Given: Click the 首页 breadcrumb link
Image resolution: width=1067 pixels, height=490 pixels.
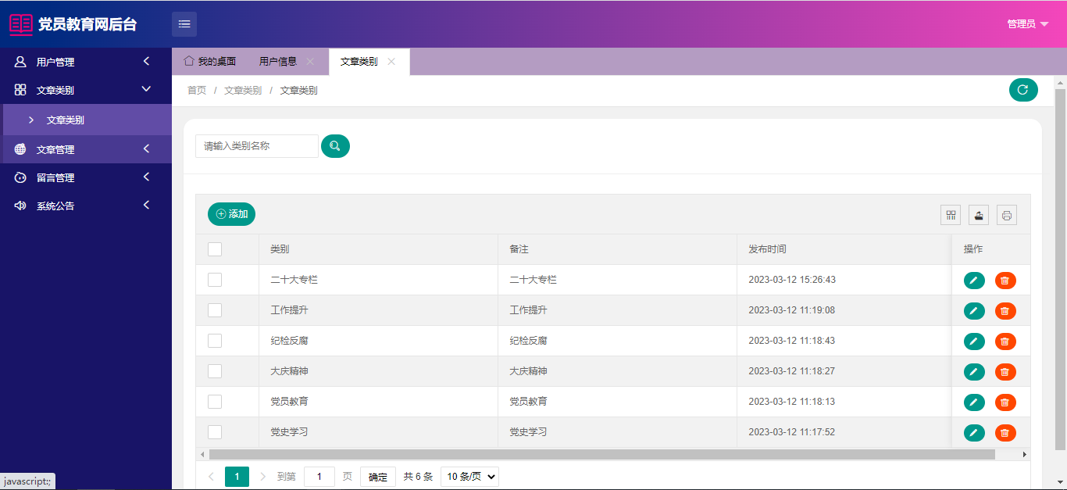Looking at the screenshot, I should click(197, 91).
